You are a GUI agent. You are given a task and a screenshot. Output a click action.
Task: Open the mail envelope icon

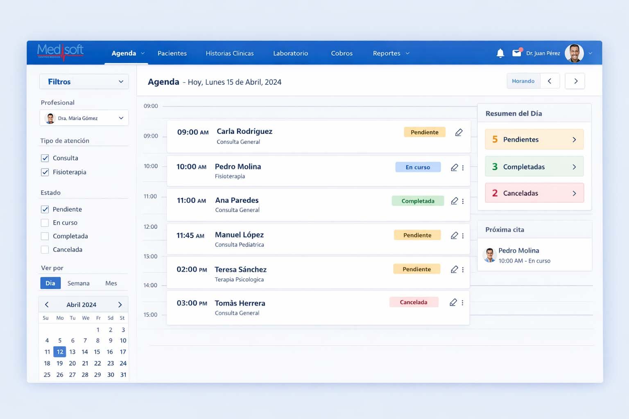point(517,53)
